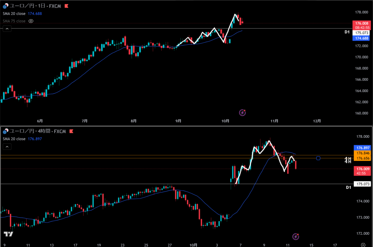Click the lightning event icon on daily chart

click(x=242, y=113)
